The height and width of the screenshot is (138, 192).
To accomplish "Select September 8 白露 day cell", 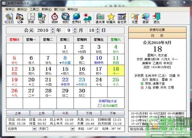I will tap(65, 60).
